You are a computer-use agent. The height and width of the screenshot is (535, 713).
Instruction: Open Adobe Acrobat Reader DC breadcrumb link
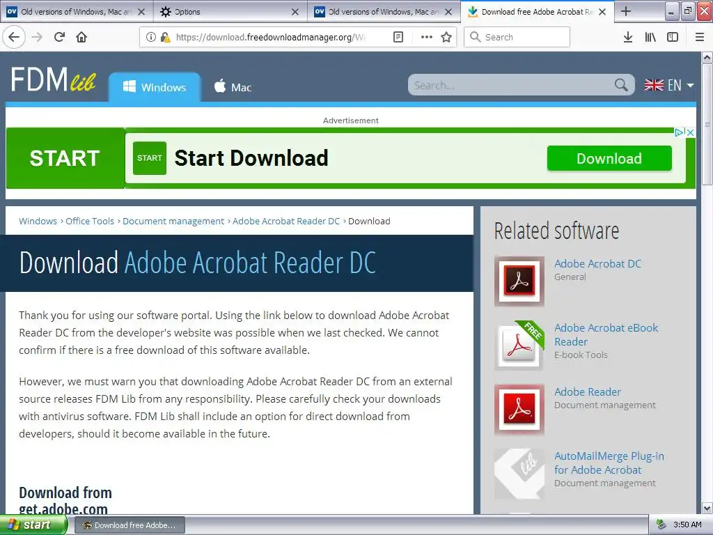pos(286,221)
